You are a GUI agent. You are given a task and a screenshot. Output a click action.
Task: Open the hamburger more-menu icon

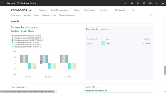tap(133, 10)
